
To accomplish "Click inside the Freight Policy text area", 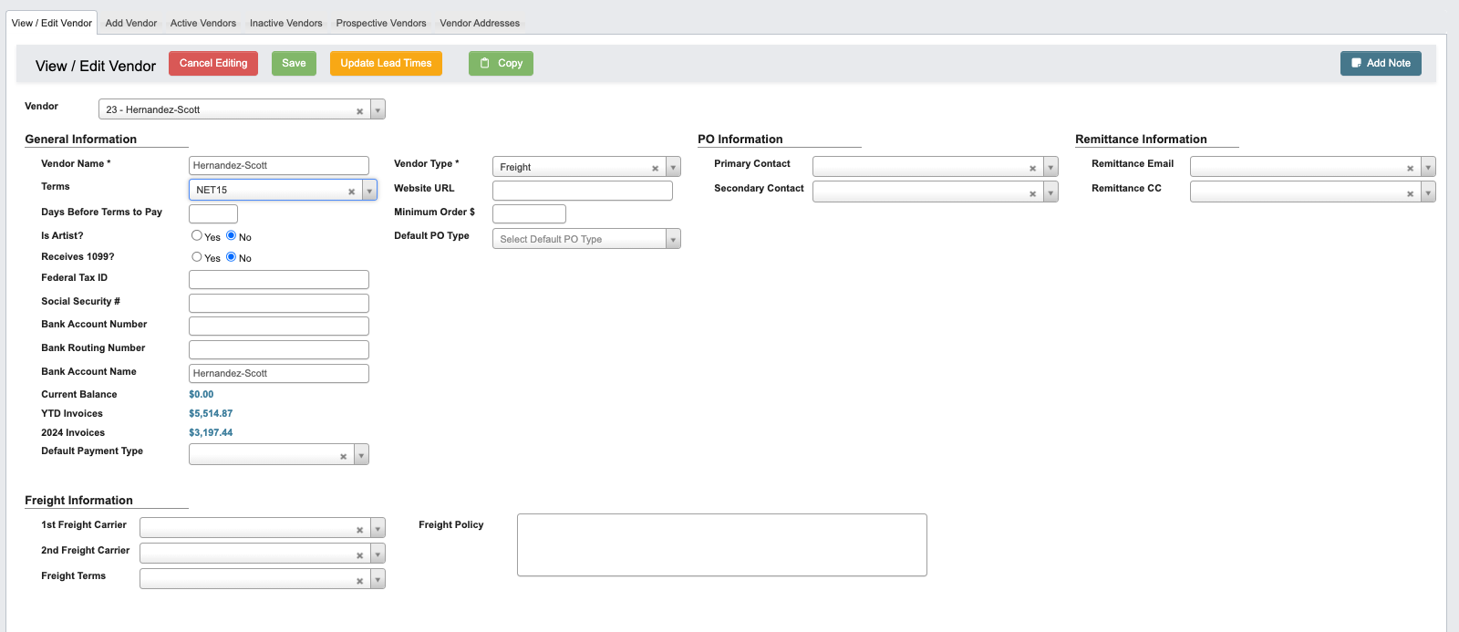I will 722,544.
